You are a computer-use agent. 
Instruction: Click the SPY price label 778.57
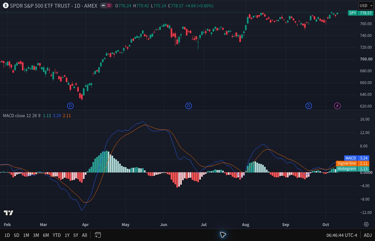point(361,13)
